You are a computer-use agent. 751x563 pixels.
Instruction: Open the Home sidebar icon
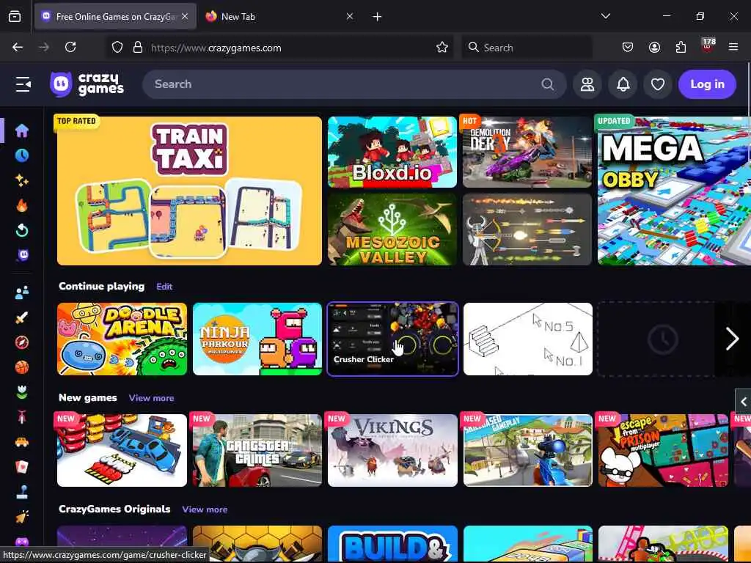21,130
